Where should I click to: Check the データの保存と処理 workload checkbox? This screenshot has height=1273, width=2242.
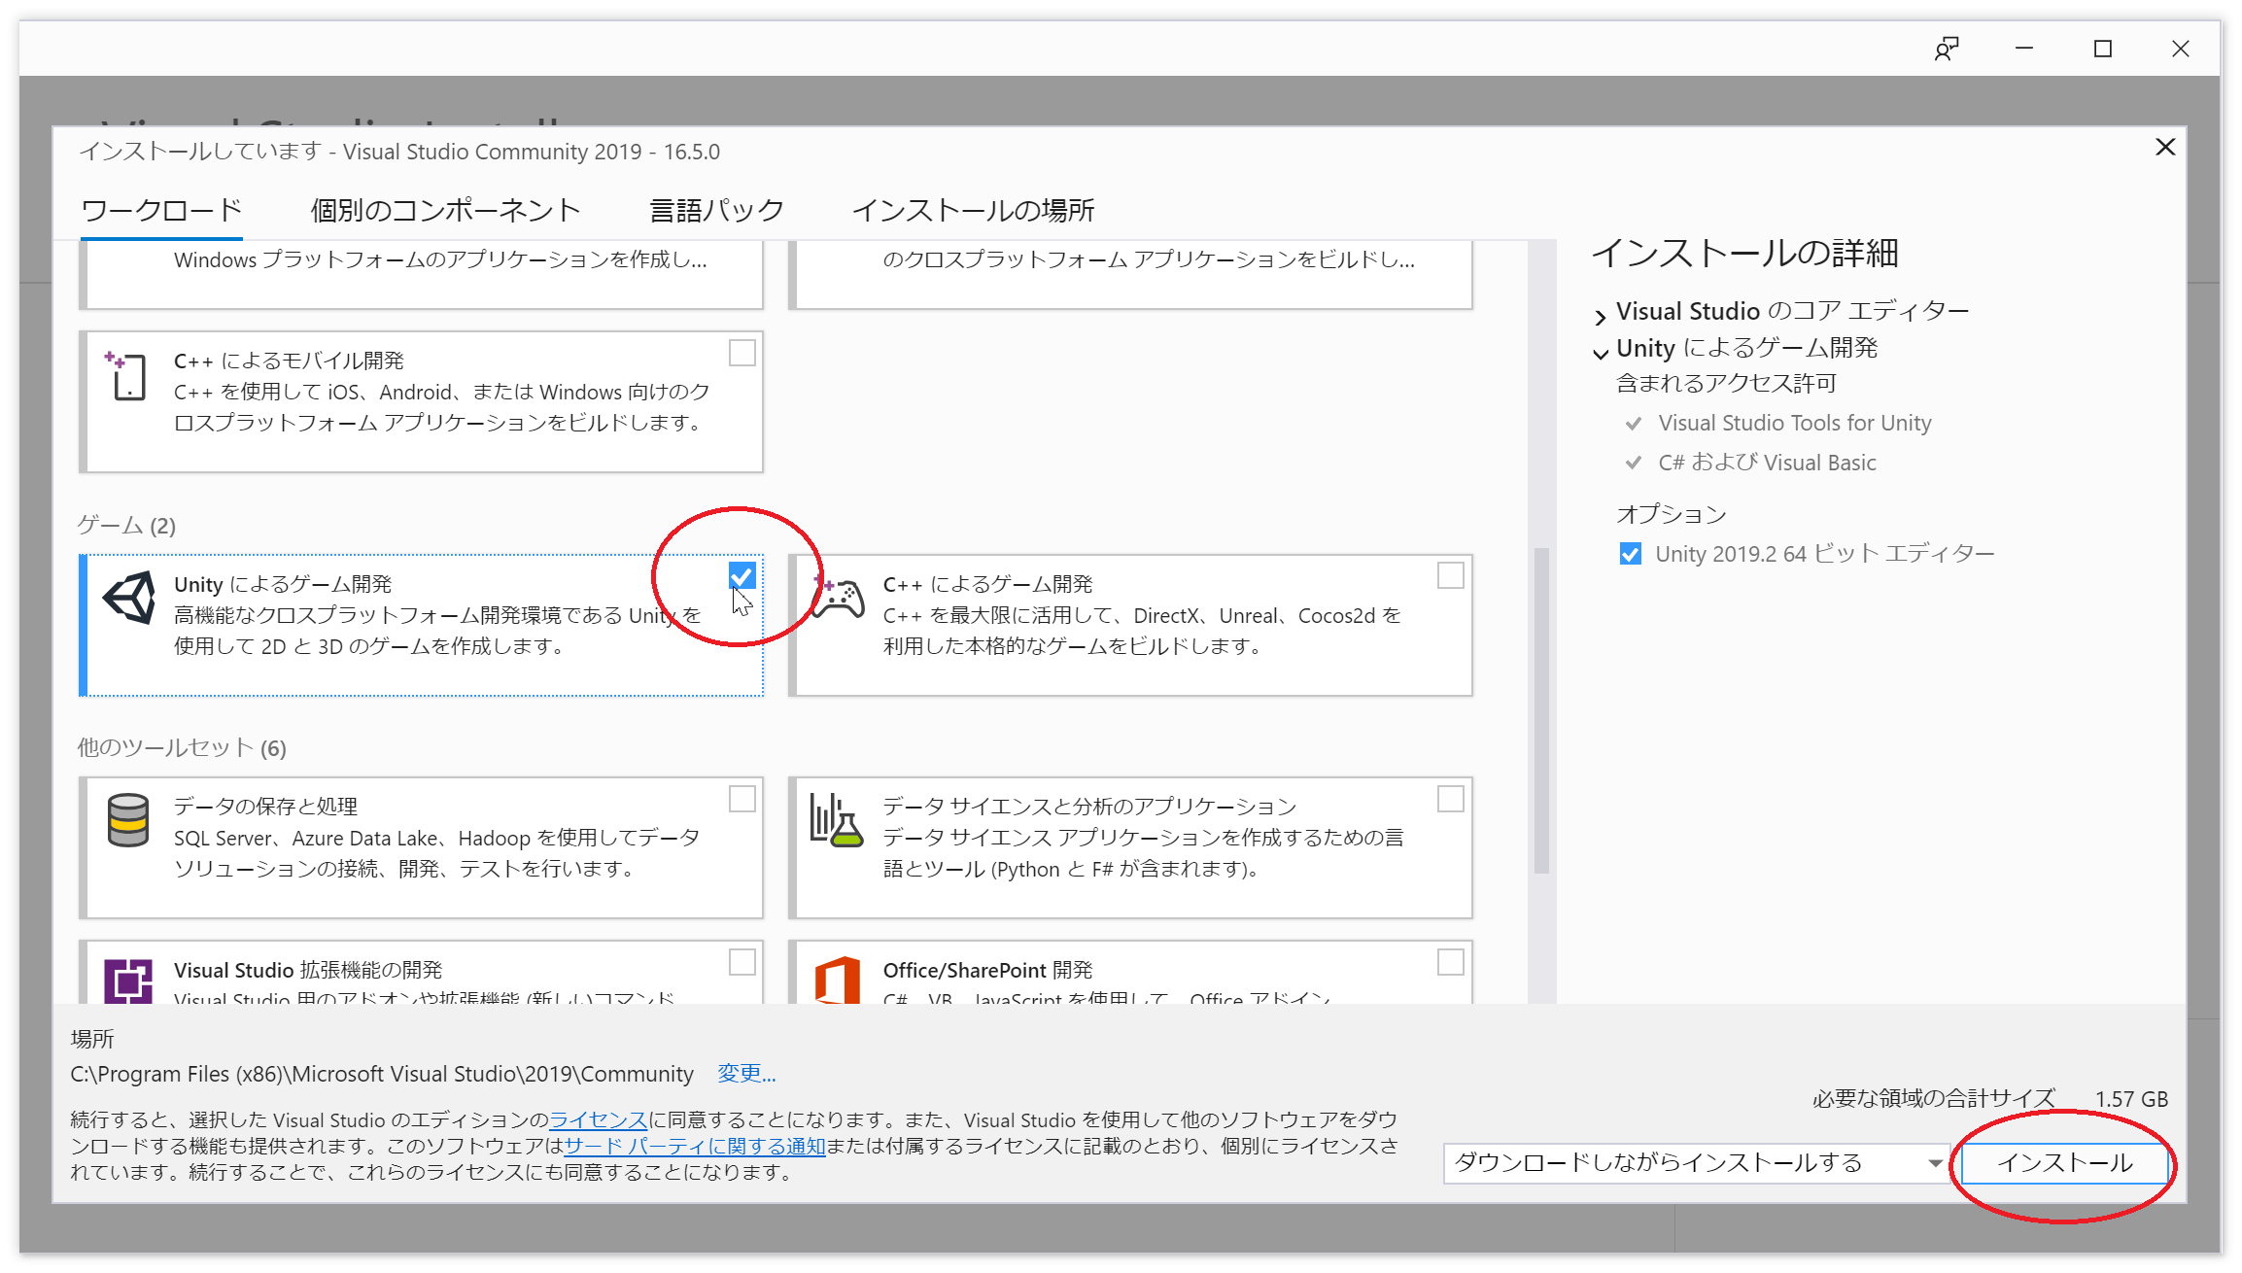tap(742, 799)
